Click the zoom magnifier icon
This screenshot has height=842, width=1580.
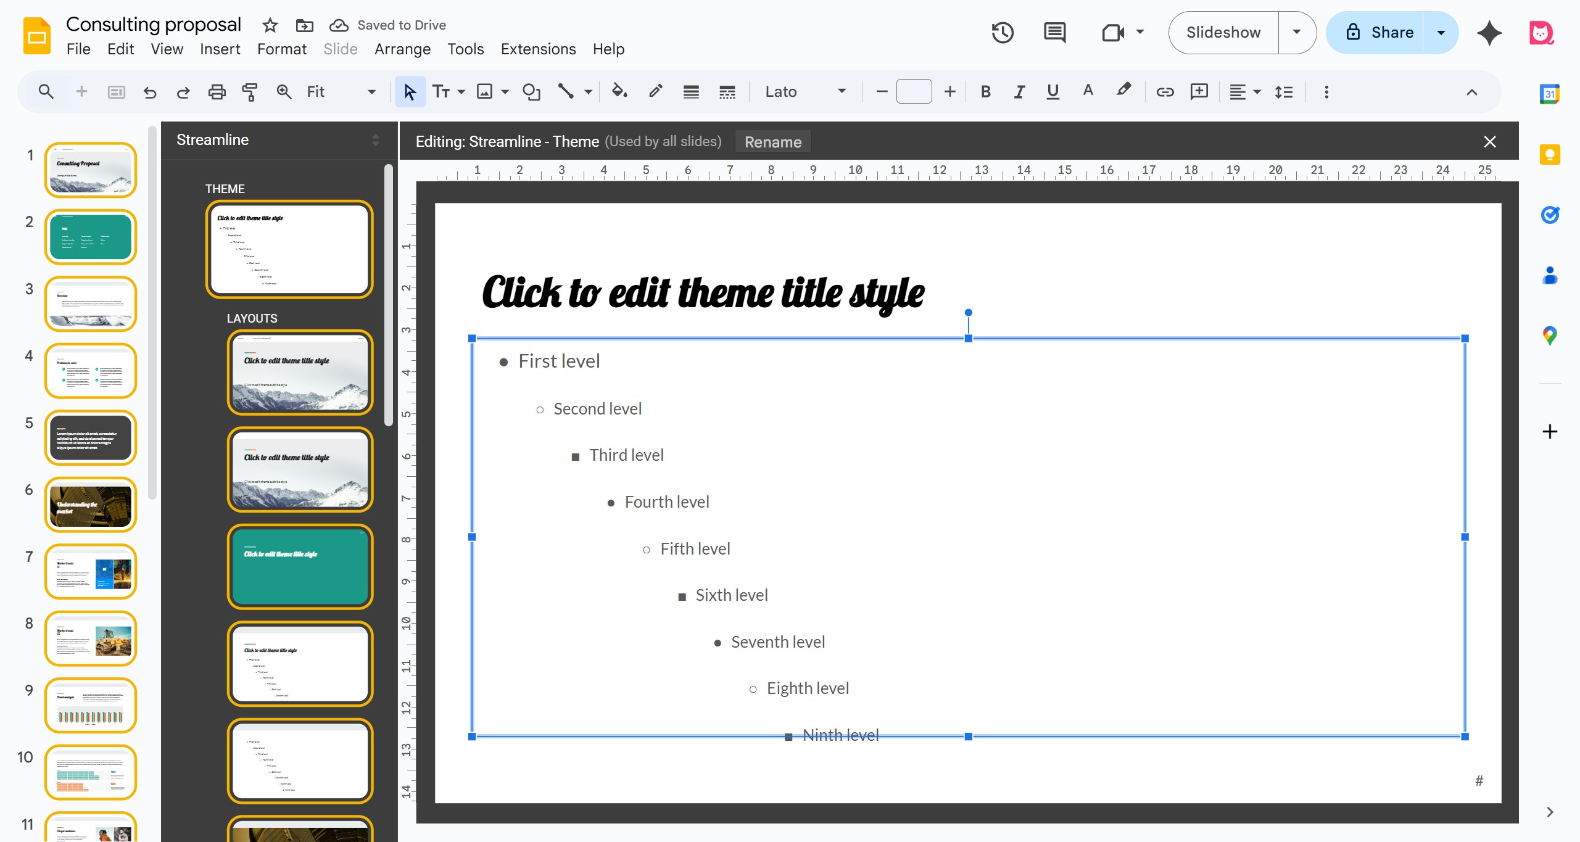284,92
